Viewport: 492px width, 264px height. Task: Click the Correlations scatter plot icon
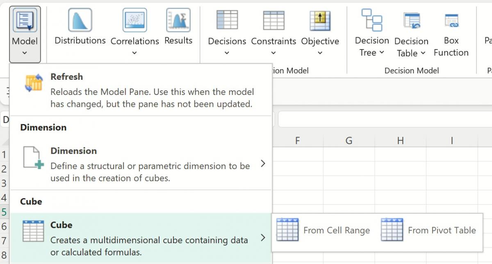134,20
